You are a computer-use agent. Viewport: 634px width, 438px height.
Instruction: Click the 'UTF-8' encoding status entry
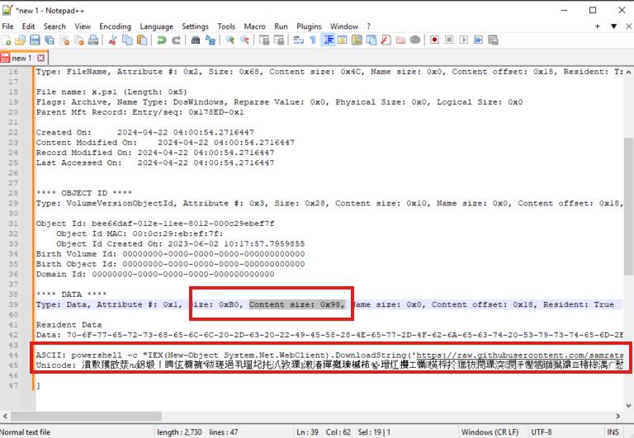point(542,432)
